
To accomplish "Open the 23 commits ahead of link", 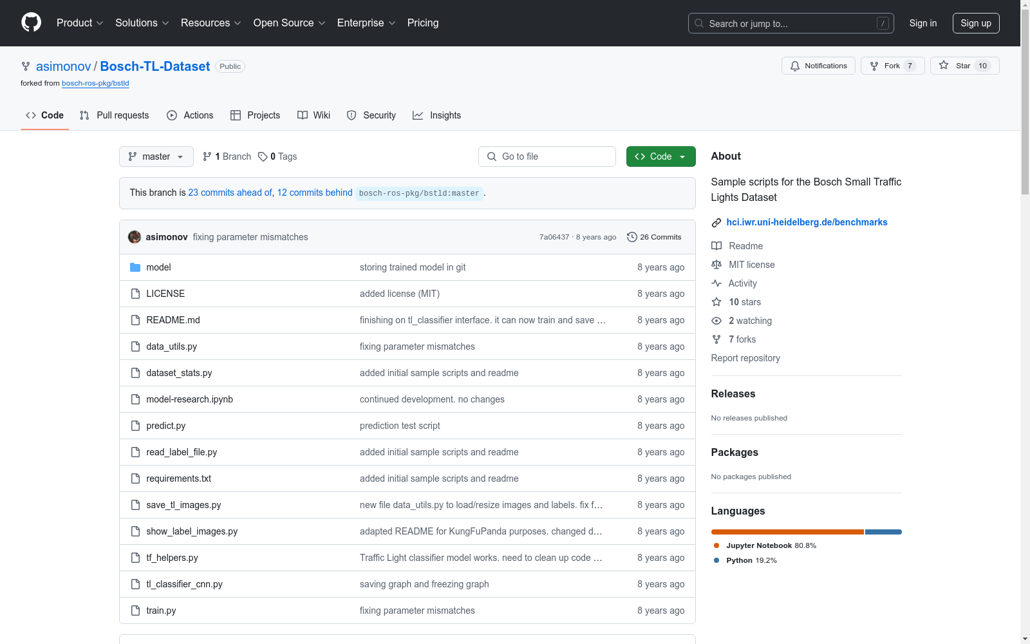I will 230,193.
